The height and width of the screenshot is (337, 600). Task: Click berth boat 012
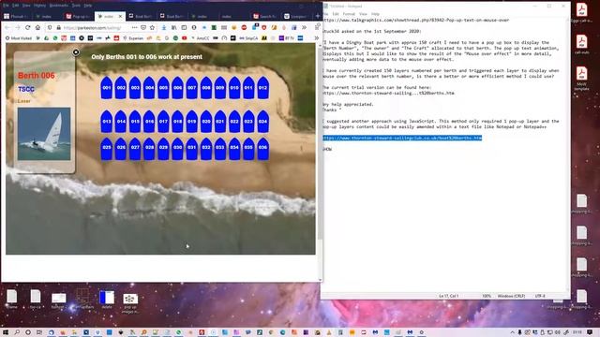point(262,87)
